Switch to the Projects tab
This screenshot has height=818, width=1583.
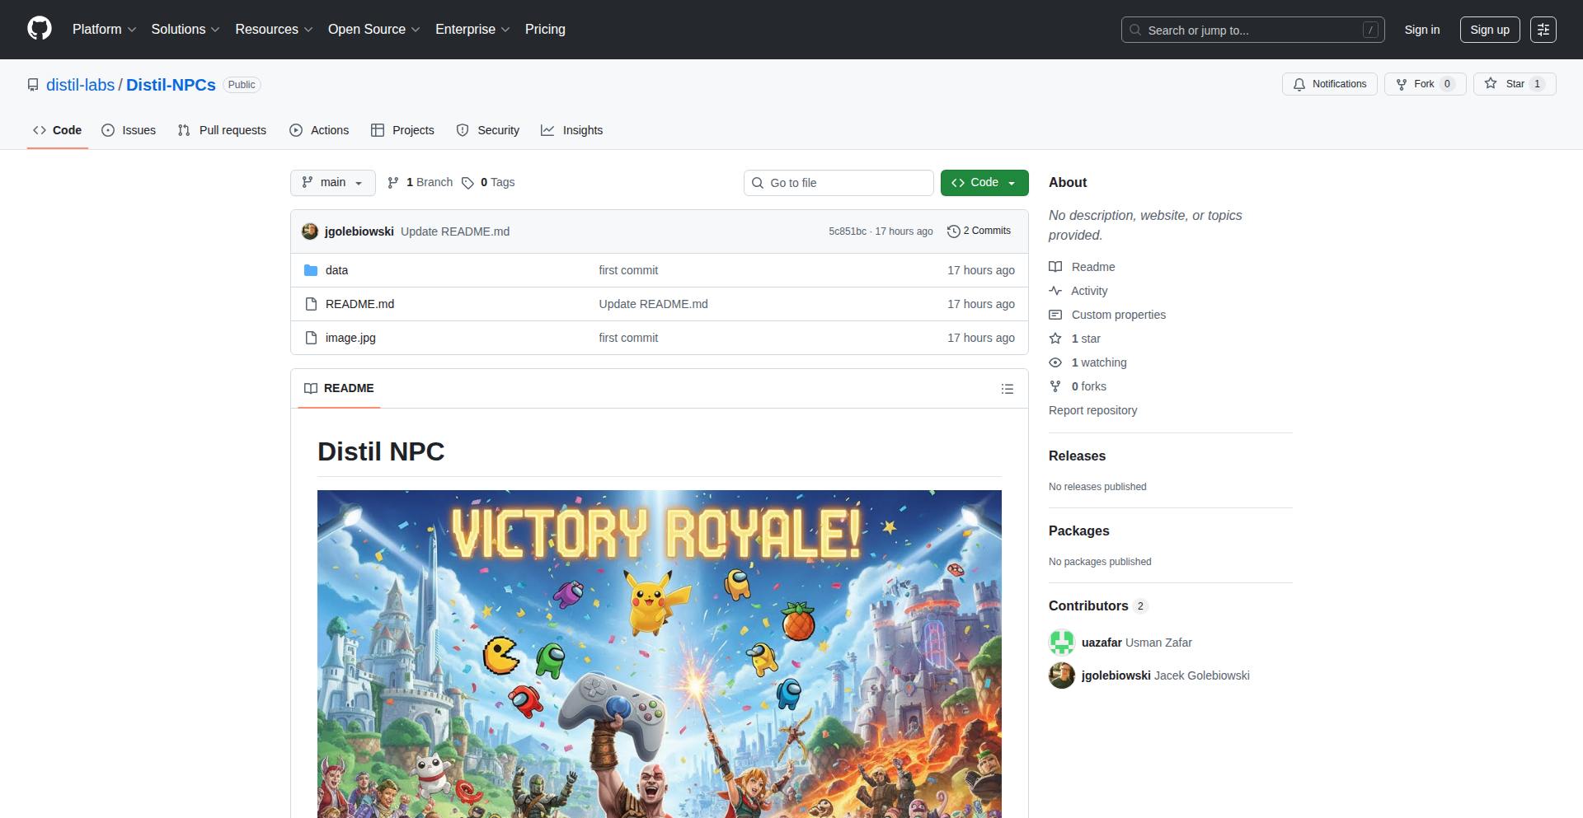click(x=402, y=130)
